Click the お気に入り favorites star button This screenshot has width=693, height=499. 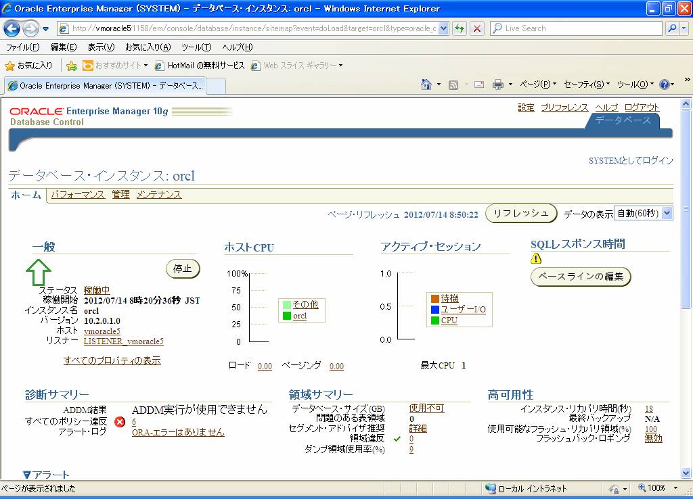28,66
